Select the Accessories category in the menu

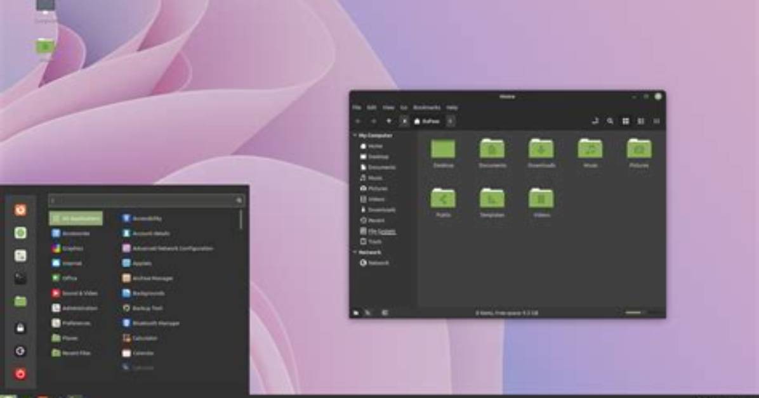(x=71, y=234)
